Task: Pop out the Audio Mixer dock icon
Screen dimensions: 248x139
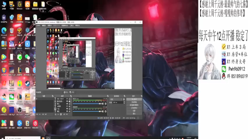Action: click(x=108, y=96)
